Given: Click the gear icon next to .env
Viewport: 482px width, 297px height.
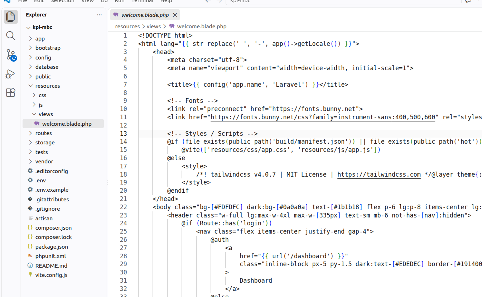Looking at the screenshot, I should (x=30, y=180).
